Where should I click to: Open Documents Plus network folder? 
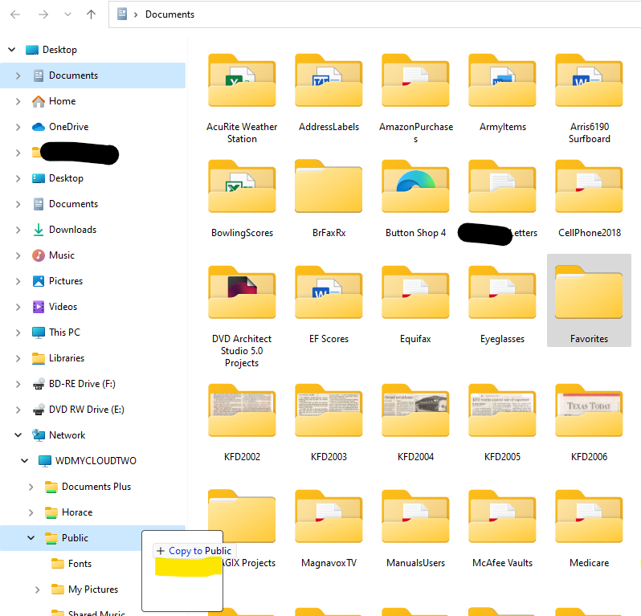(x=96, y=487)
